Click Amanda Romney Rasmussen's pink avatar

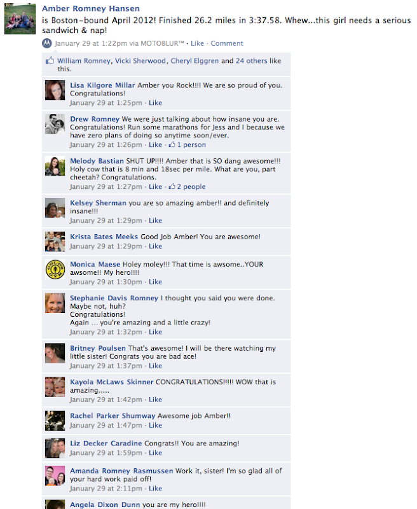(55, 475)
